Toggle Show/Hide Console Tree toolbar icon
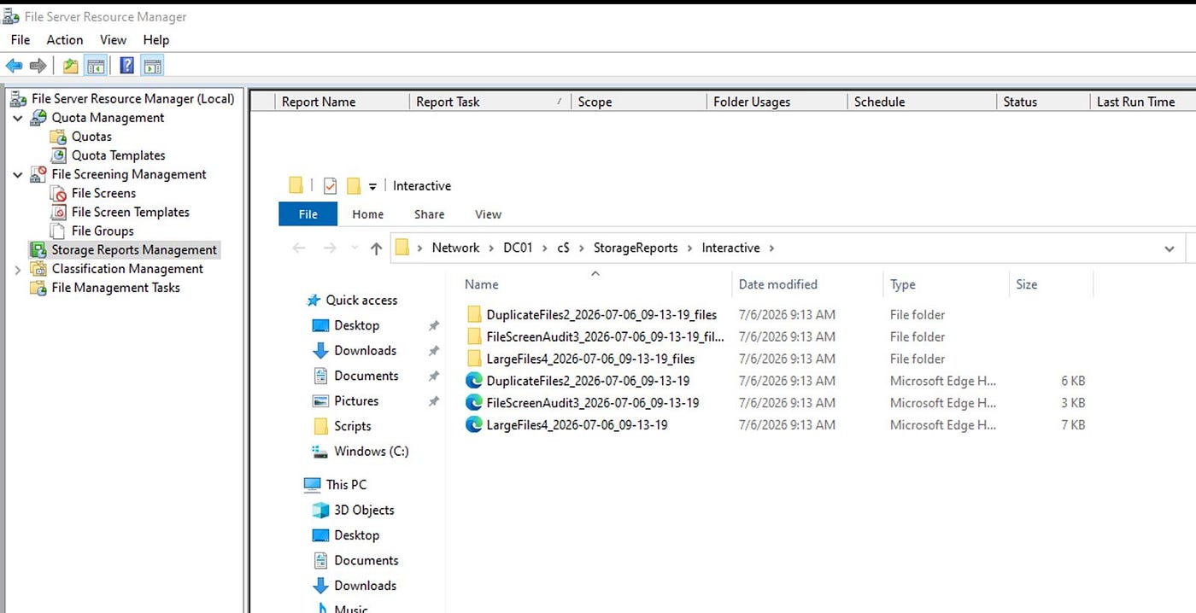This screenshot has height=613, width=1196. coord(96,66)
